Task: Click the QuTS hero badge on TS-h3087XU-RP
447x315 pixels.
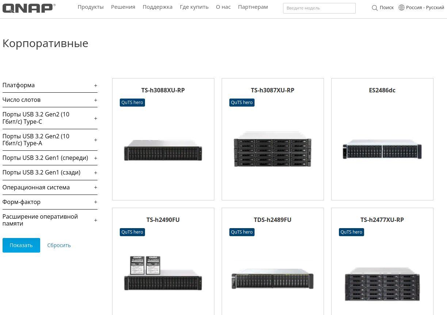Action: pos(242,103)
